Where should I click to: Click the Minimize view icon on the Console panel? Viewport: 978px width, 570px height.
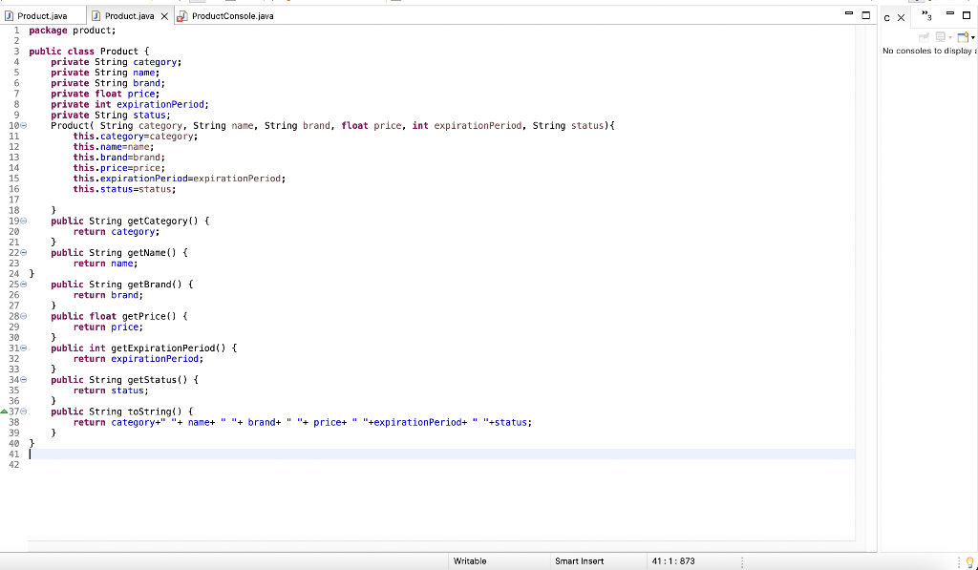tap(948, 12)
